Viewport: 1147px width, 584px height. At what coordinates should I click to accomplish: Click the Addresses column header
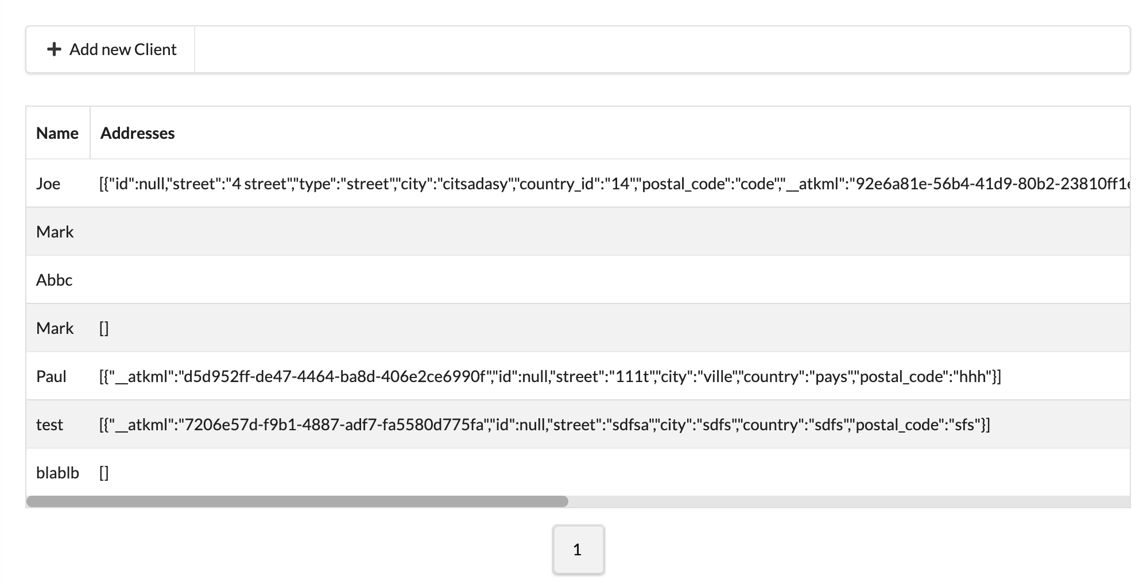click(x=137, y=133)
